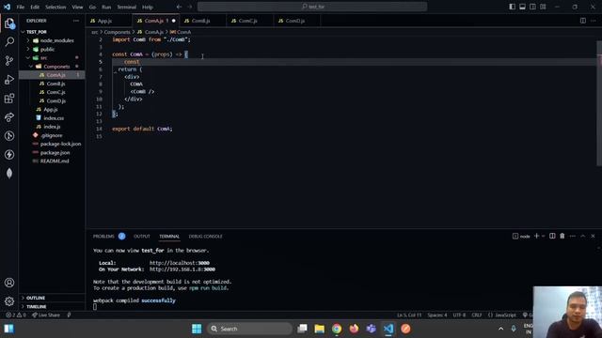This screenshot has width=602, height=338.
Task: Open the Accounts icon
Action: click(9, 283)
